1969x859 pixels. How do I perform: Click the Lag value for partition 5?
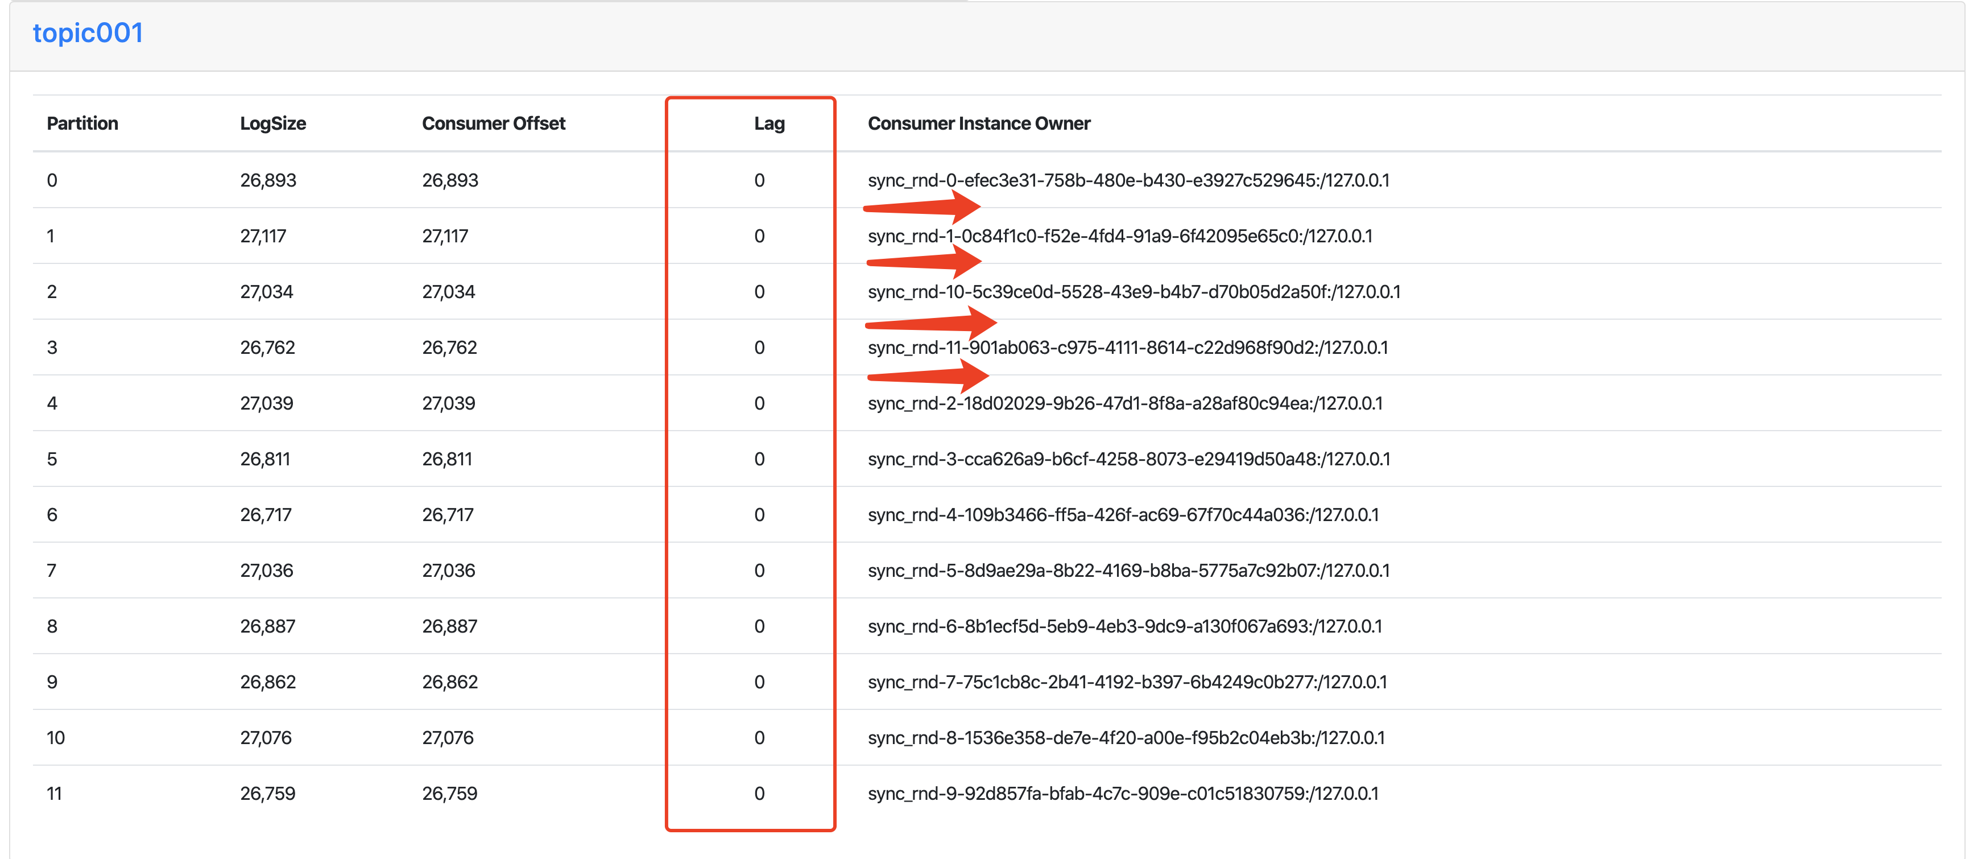759,459
